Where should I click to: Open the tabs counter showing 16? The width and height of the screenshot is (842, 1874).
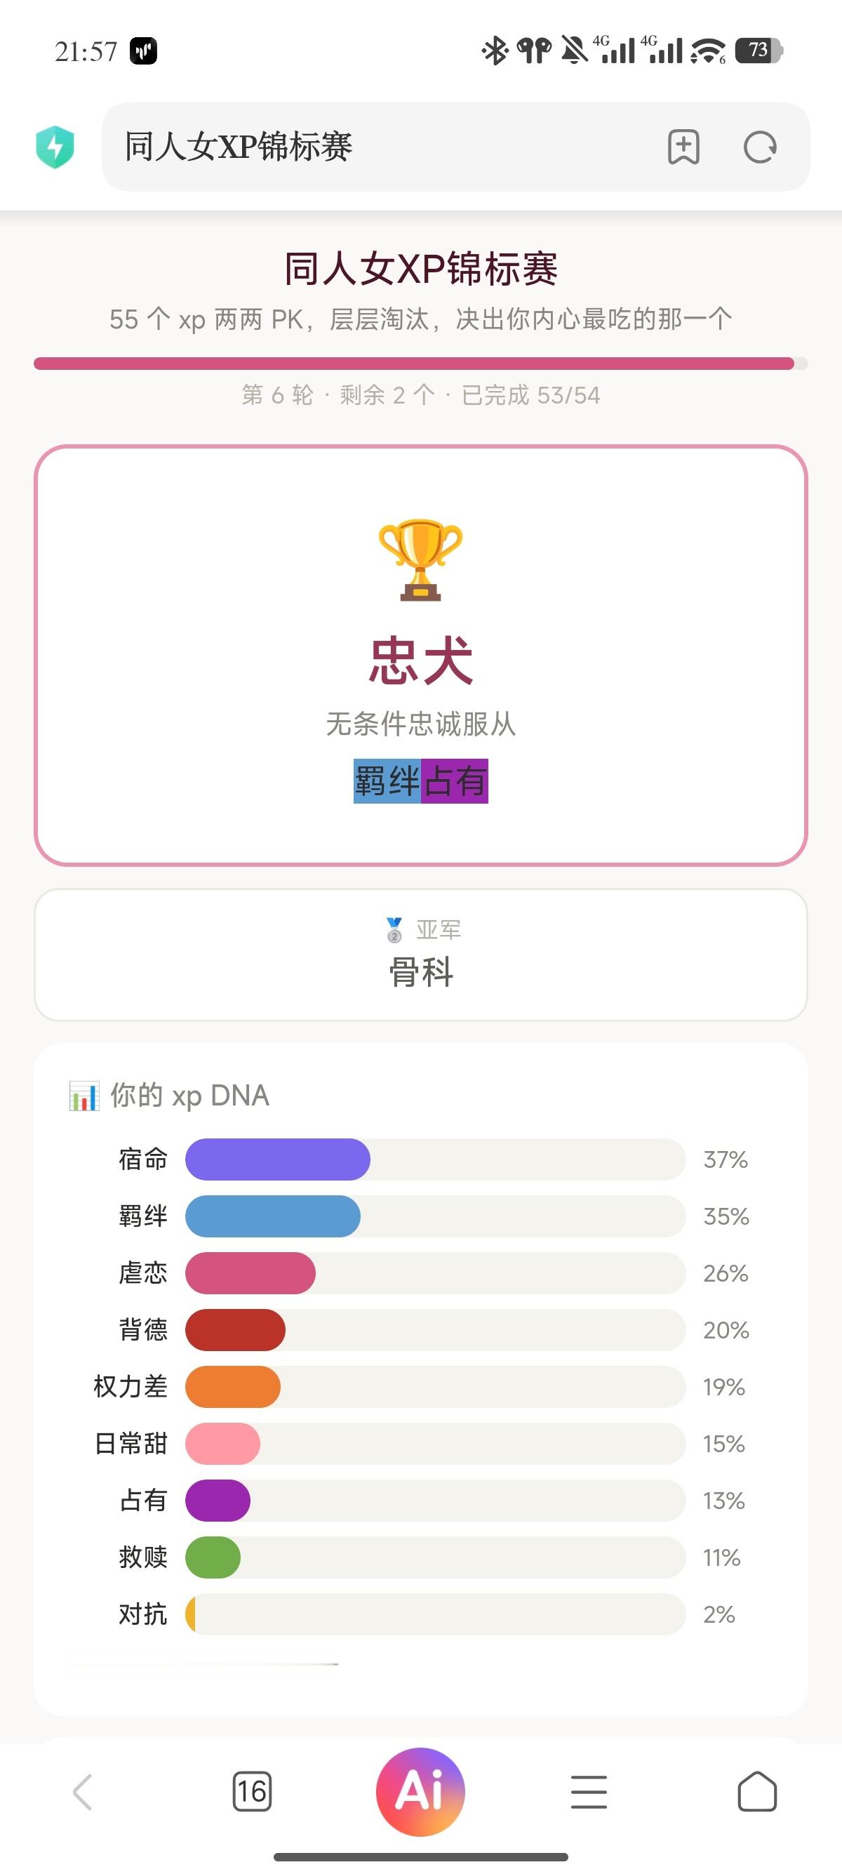[x=252, y=1791]
